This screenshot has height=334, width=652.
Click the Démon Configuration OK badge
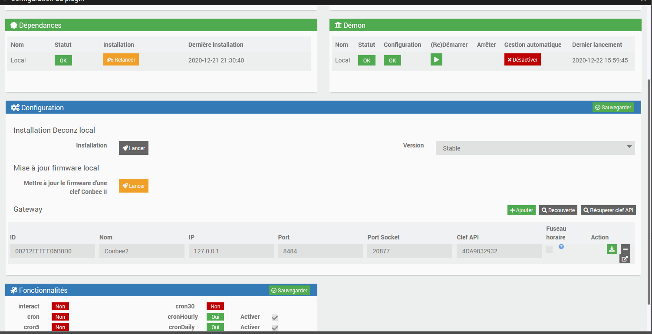[392, 60]
